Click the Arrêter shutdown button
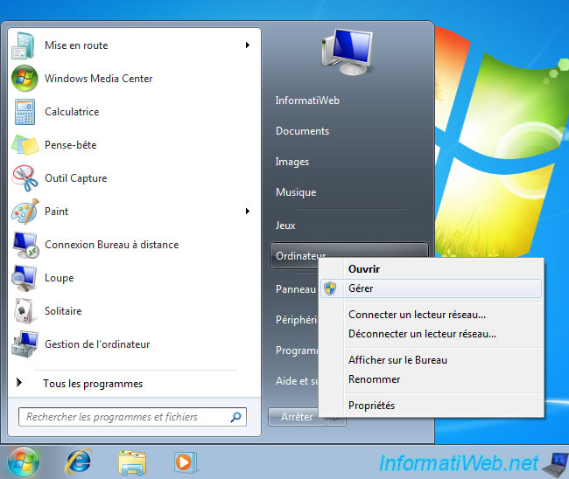569x479 pixels. pyautogui.click(x=297, y=417)
